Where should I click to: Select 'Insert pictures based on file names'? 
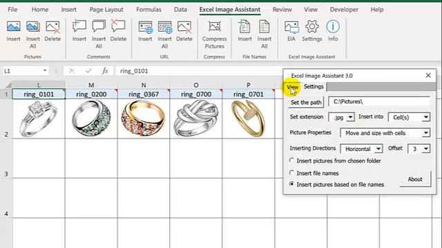(291, 184)
